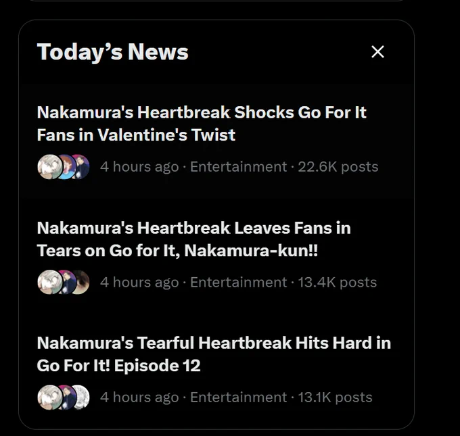The height and width of the screenshot is (436, 460).
Task: Click the 13.4K posts count
Action: pyautogui.click(x=338, y=283)
